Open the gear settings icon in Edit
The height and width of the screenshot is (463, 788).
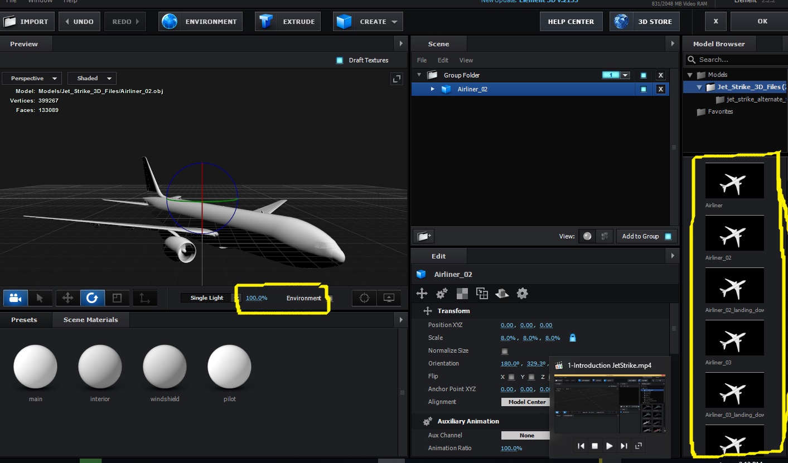(522, 293)
